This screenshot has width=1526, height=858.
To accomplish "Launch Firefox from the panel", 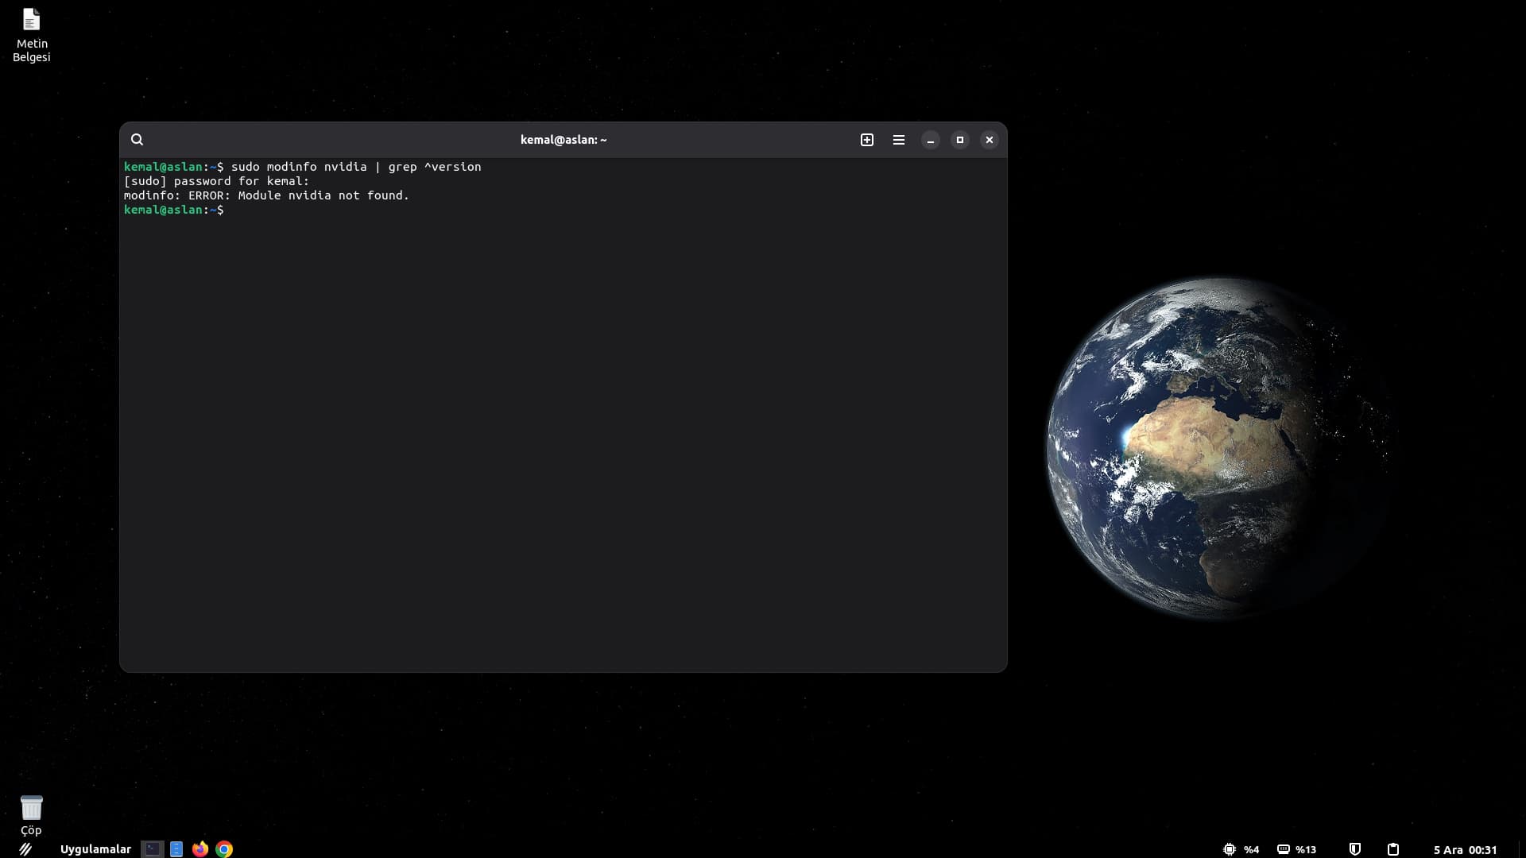I will point(200,849).
